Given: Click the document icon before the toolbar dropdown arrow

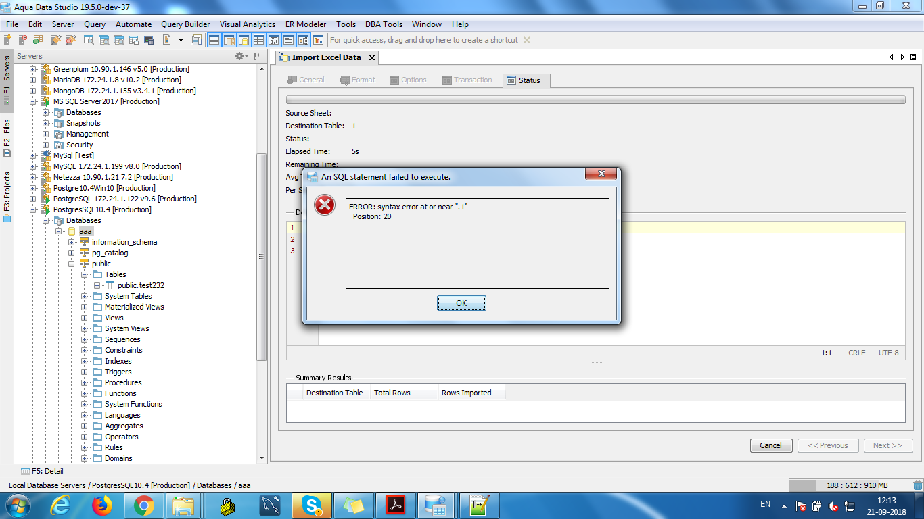Looking at the screenshot, I should (x=167, y=40).
